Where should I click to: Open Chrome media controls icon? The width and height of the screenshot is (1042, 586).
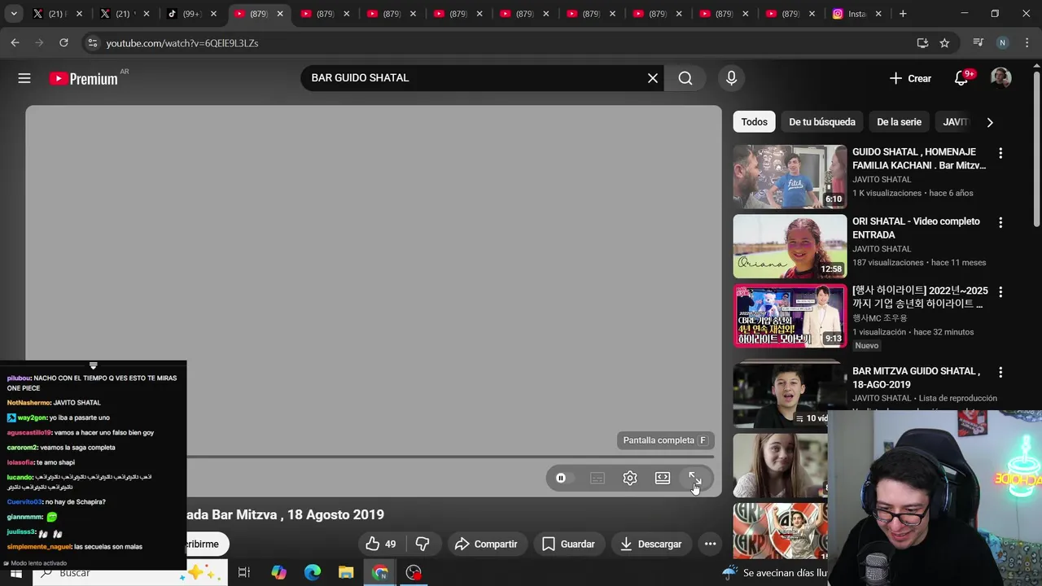[x=979, y=43]
